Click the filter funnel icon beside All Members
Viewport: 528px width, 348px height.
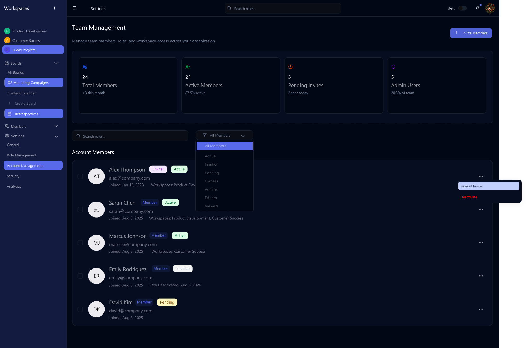(x=204, y=135)
